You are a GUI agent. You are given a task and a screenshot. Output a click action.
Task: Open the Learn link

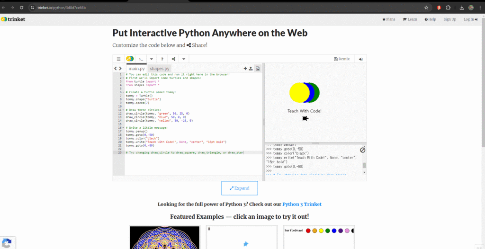click(x=410, y=19)
